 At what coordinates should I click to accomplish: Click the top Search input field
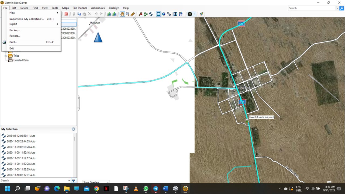(x=312, y=8)
